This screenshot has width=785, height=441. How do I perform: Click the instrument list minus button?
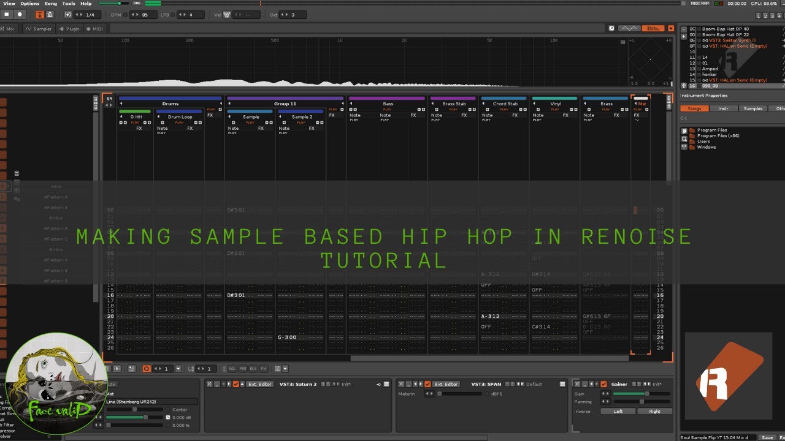684,29
